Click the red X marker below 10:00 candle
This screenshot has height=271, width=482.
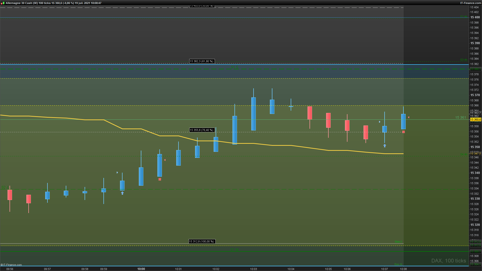160,179
